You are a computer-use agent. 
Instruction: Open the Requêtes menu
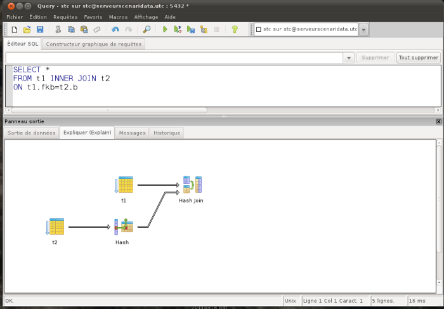pyautogui.click(x=65, y=17)
